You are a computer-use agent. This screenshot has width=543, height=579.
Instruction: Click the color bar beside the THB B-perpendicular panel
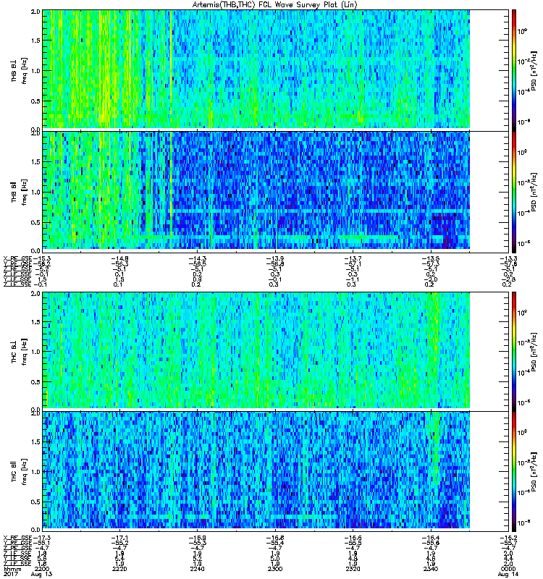pos(514,69)
